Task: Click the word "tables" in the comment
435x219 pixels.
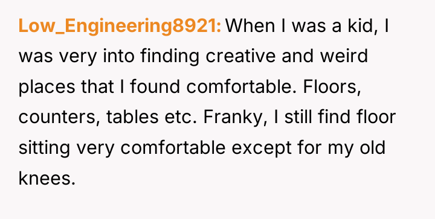Action: (x=132, y=117)
